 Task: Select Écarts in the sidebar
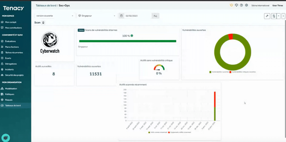click(8, 58)
